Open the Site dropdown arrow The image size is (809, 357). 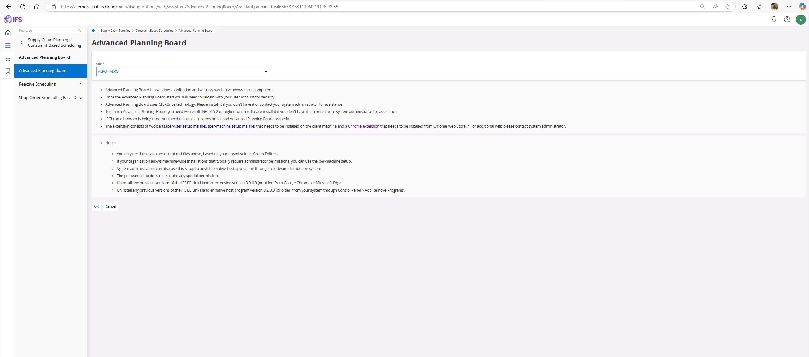(x=266, y=72)
